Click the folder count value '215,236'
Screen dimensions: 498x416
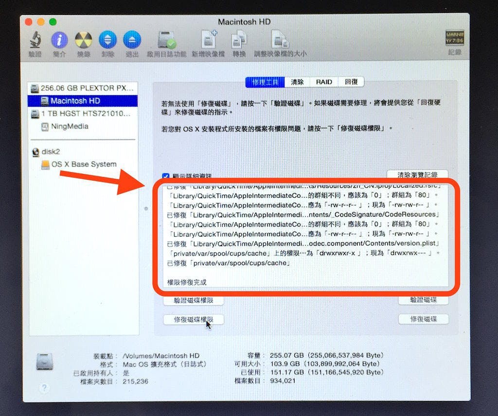(136, 381)
